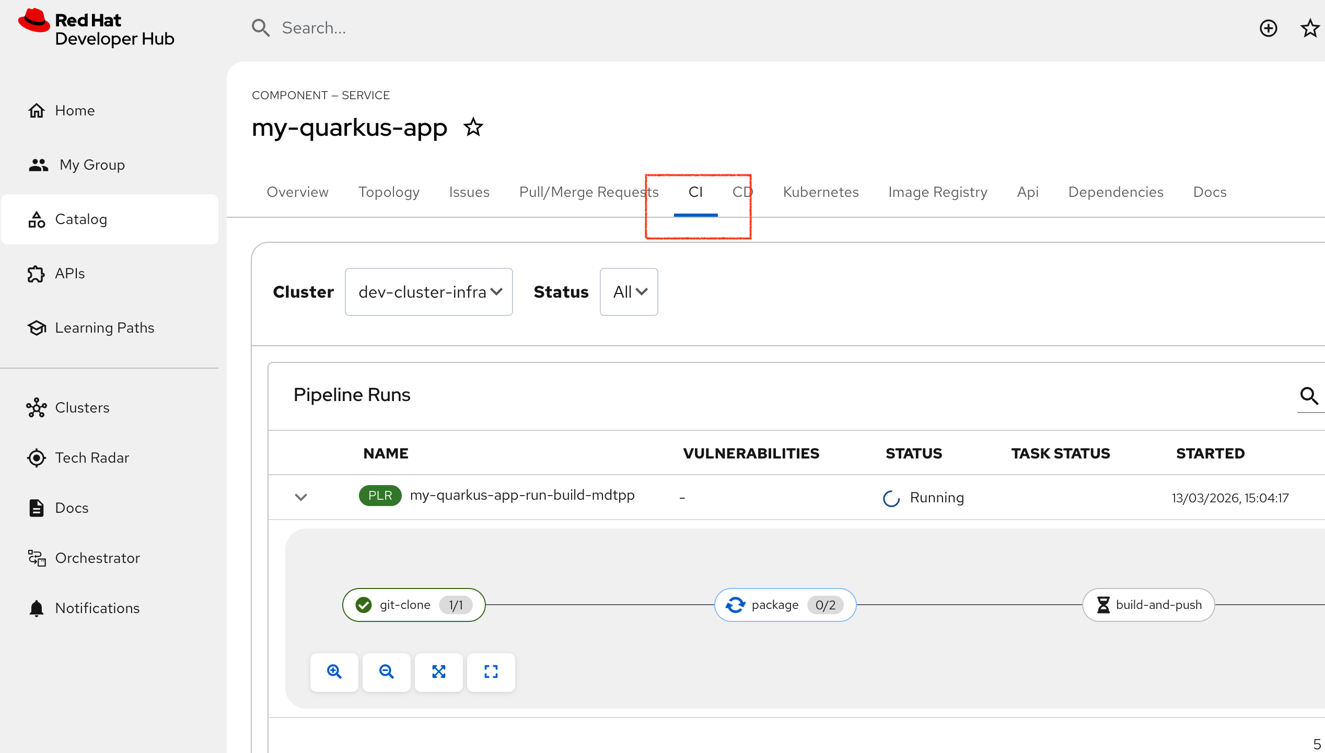Switch to the Topology tab

tap(389, 192)
